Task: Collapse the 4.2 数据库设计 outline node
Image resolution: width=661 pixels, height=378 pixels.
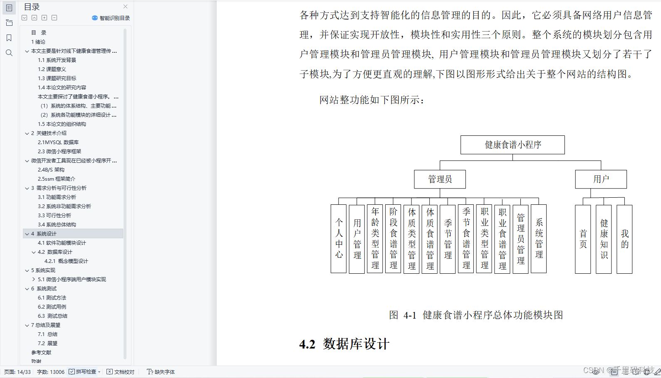Action: 34,252
